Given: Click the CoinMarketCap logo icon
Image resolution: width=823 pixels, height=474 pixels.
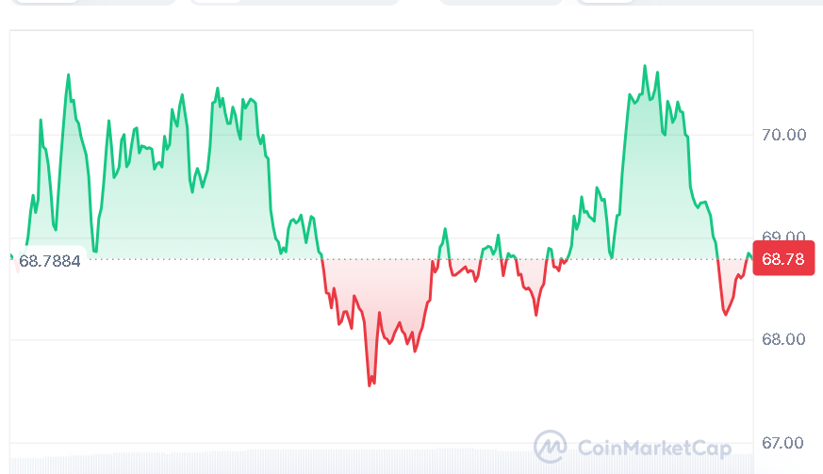Looking at the screenshot, I should pos(550,446).
